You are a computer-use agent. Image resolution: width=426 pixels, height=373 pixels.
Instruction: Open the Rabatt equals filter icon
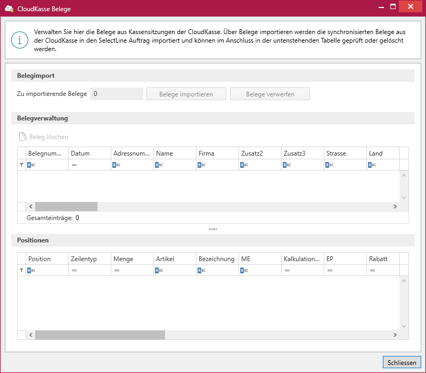372,270
